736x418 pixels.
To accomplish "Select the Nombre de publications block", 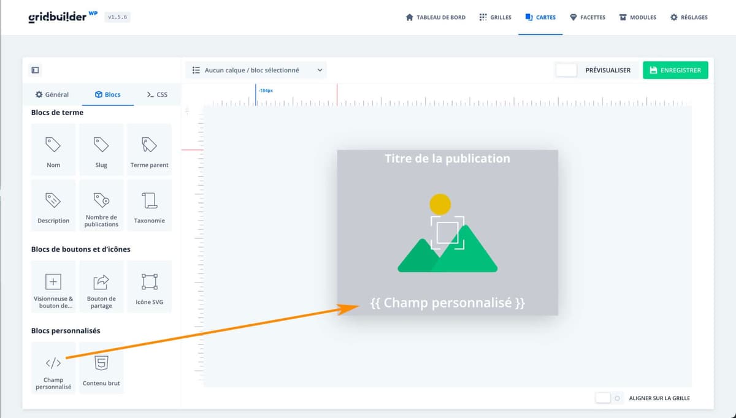I will [x=101, y=205].
